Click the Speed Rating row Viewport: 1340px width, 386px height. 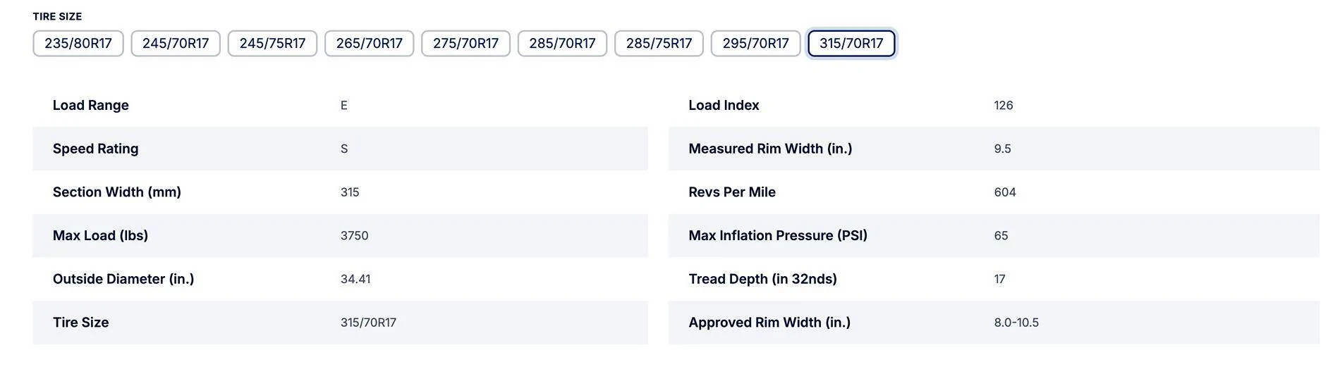pos(340,149)
